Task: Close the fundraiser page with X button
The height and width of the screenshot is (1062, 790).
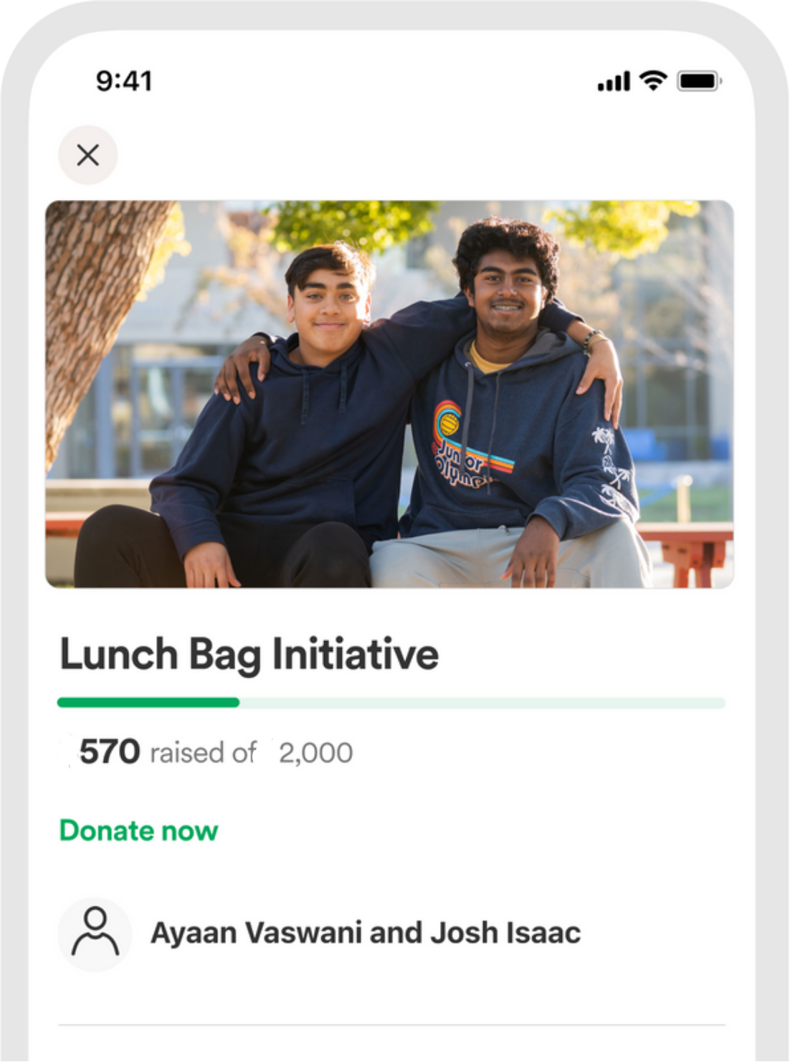Action: 87,155
